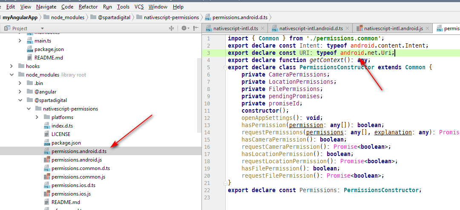Select permissions.android.js file

coord(77,160)
